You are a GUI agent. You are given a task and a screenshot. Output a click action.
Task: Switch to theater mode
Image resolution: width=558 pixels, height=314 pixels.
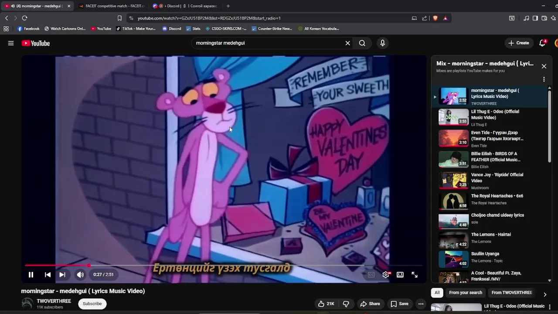(x=400, y=275)
